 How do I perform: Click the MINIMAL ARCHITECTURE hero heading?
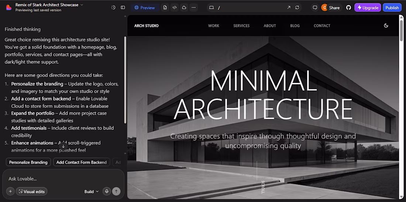(x=263, y=95)
